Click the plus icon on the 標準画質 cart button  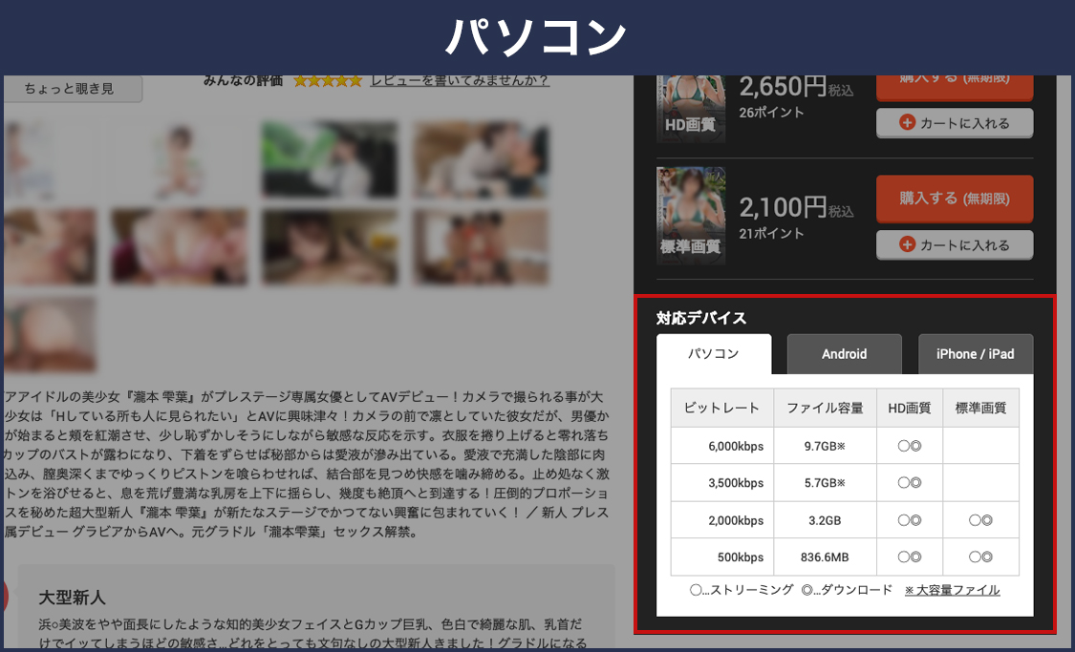point(908,245)
